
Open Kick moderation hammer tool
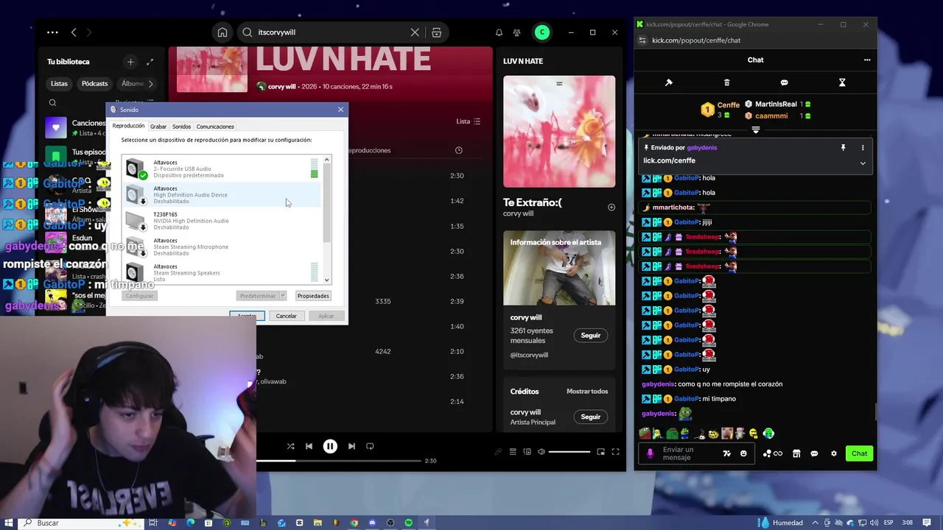point(669,82)
